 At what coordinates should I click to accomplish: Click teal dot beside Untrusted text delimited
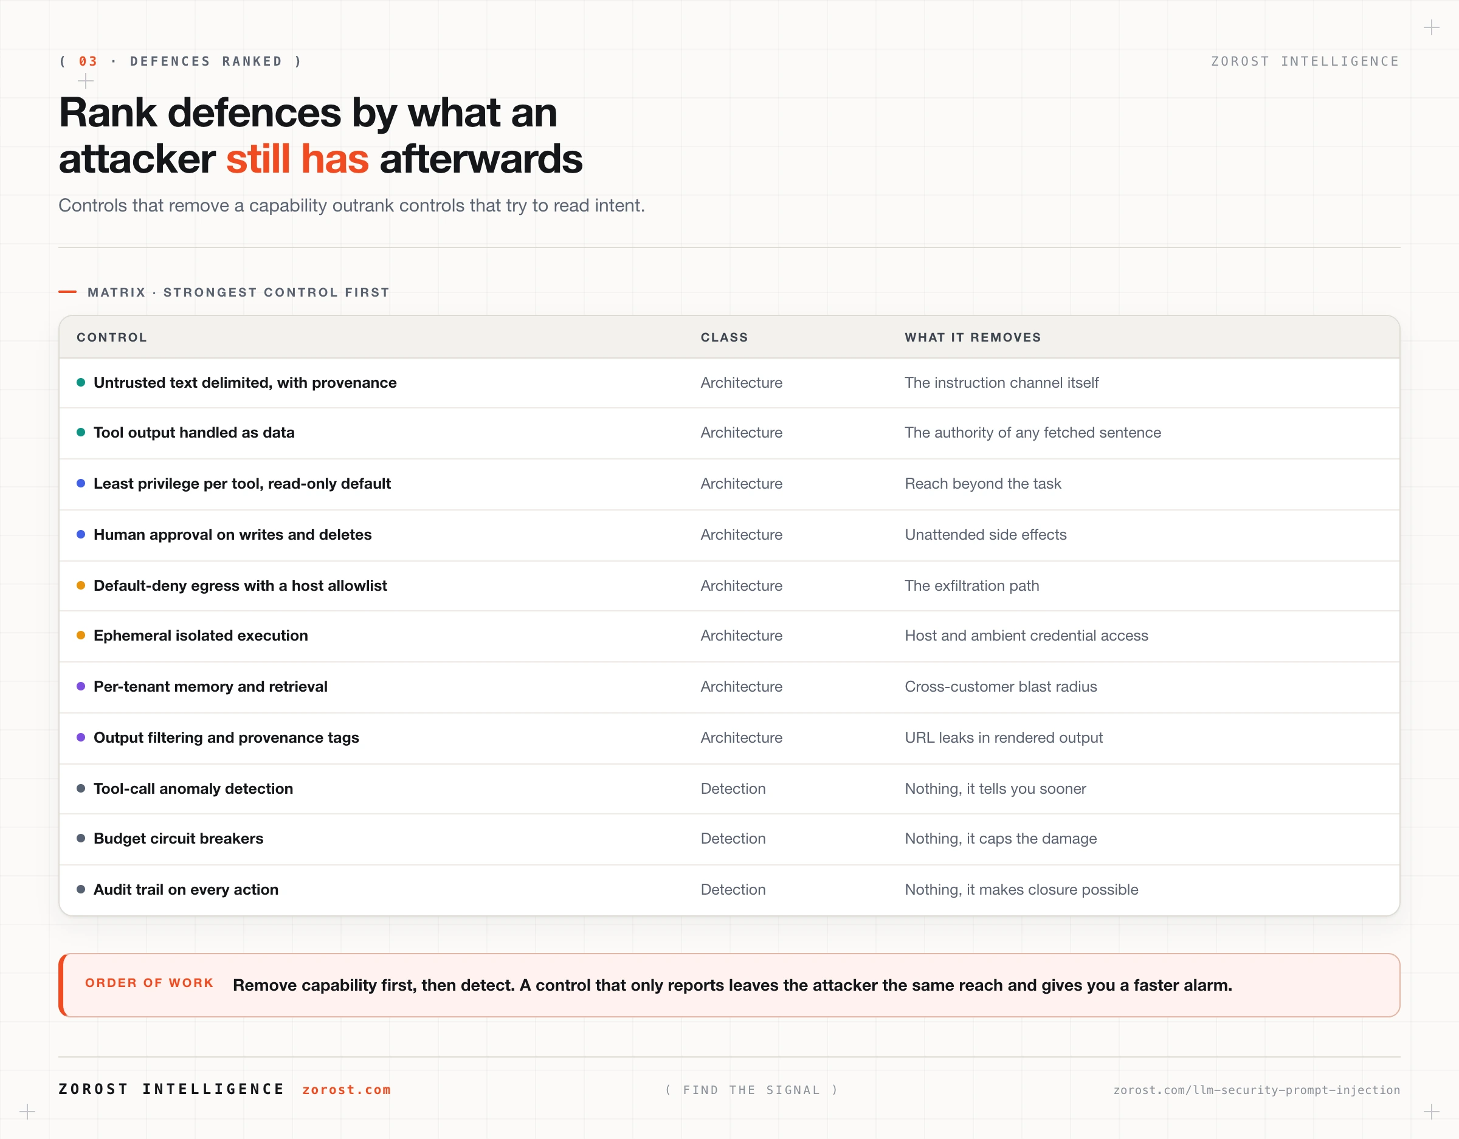[81, 382]
